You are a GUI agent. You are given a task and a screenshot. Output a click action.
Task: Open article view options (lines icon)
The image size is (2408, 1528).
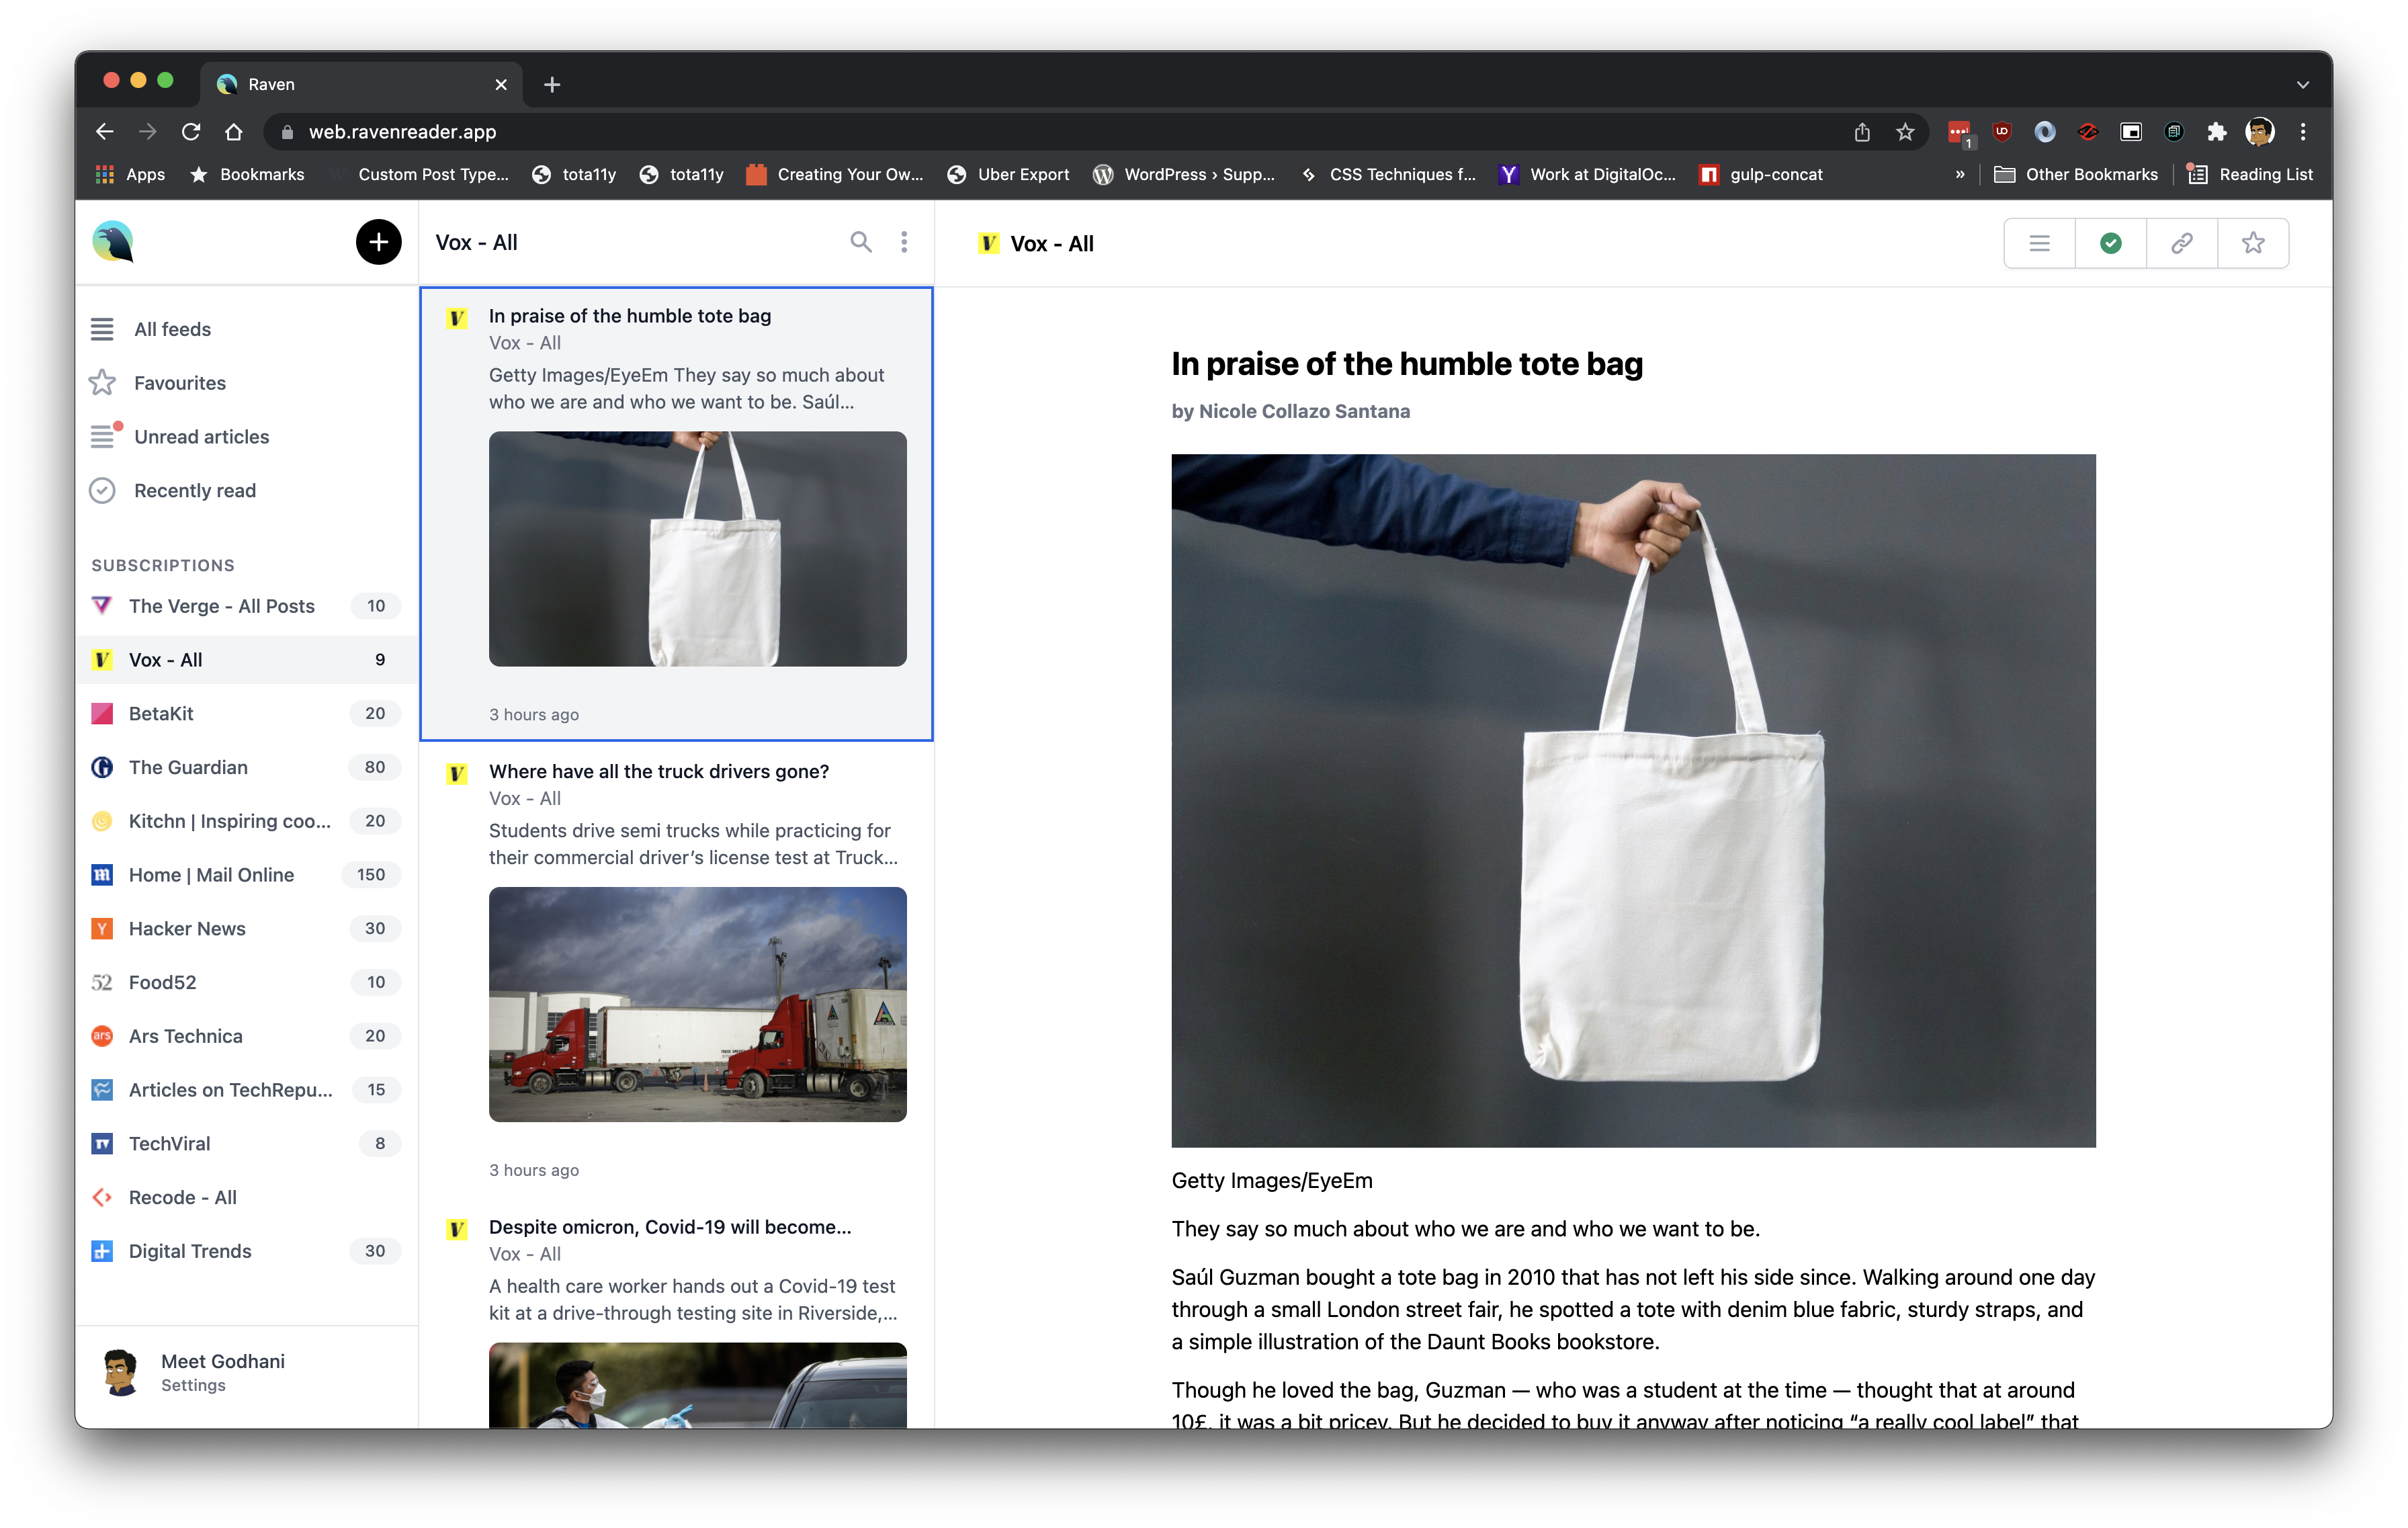2039,243
